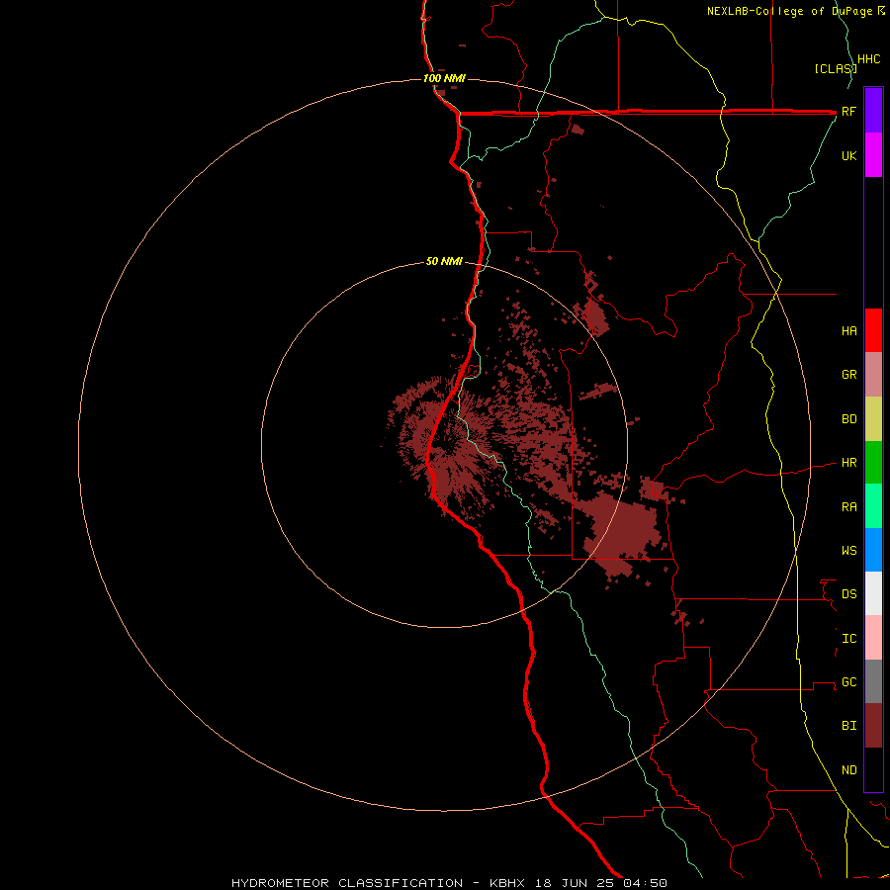Click the ND black legend swatch
Viewport: 890px width, 890px height.
point(873,769)
